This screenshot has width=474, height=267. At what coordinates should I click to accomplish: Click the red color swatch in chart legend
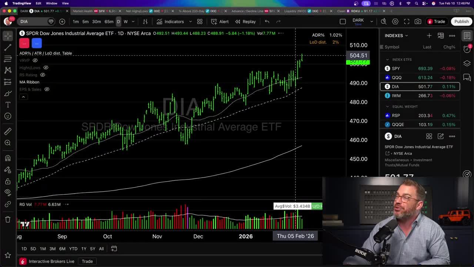24,43
